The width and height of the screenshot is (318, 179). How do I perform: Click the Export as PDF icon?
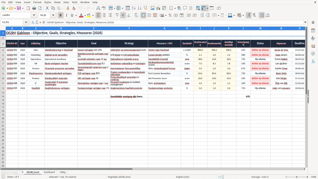point(28,8)
